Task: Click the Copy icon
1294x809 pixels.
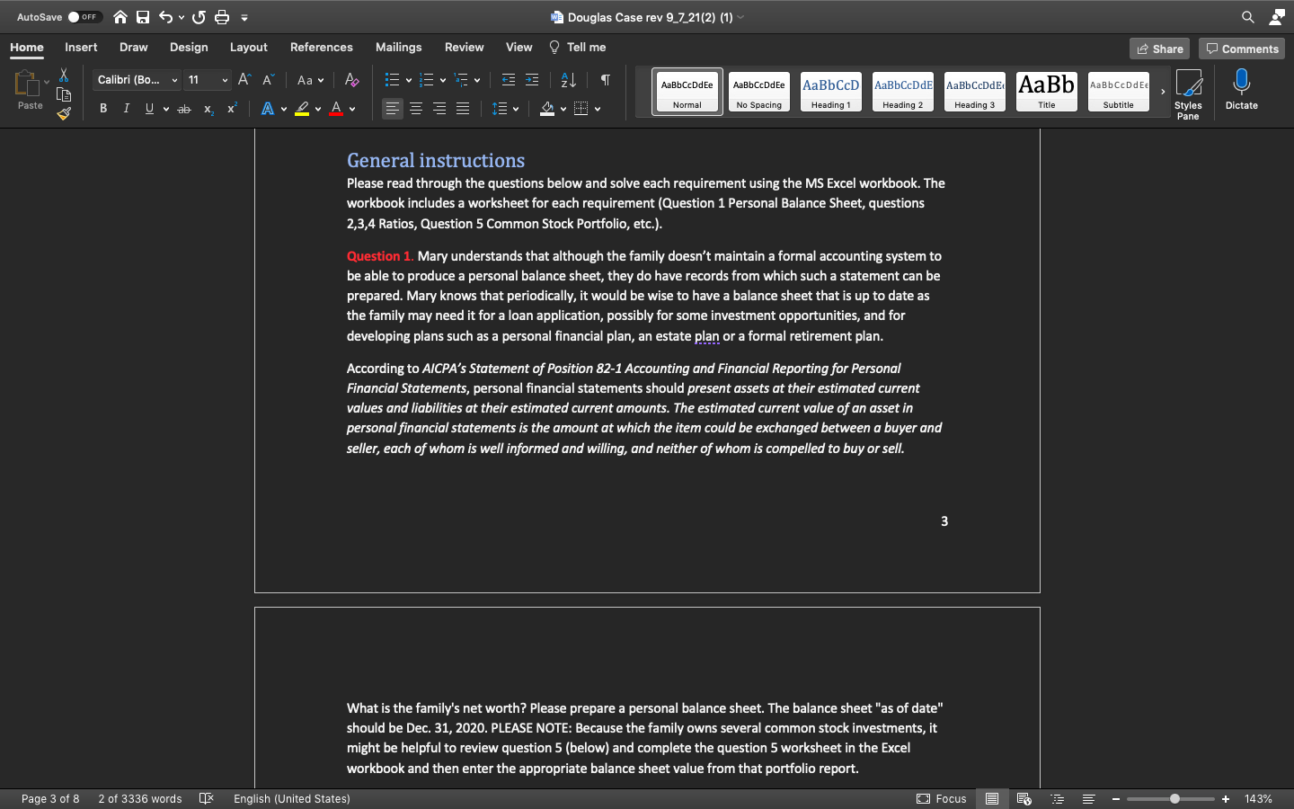Action: pyautogui.click(x=63, y=94)
